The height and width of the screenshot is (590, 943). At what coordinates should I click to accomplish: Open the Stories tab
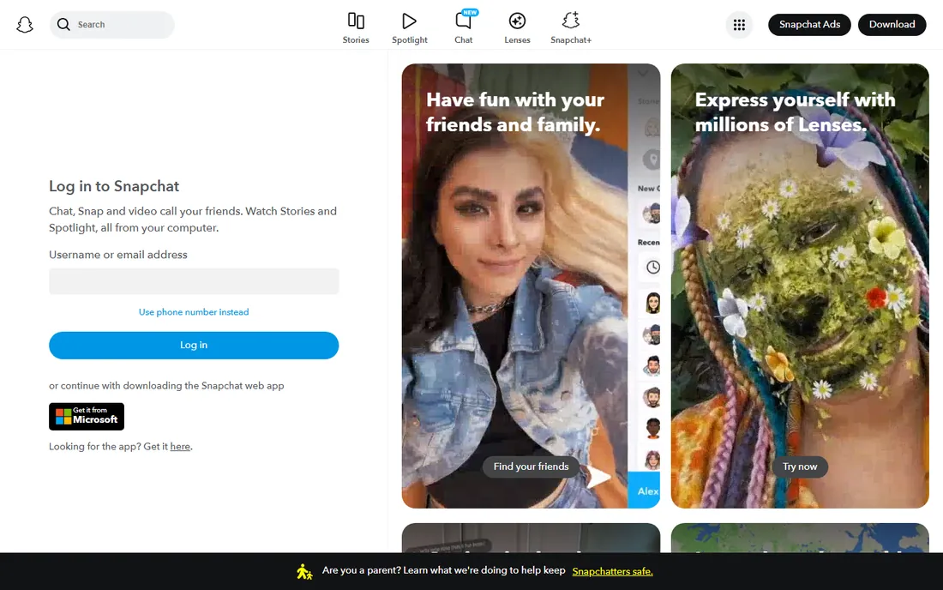pyautogui.click(x=356, y=27)
